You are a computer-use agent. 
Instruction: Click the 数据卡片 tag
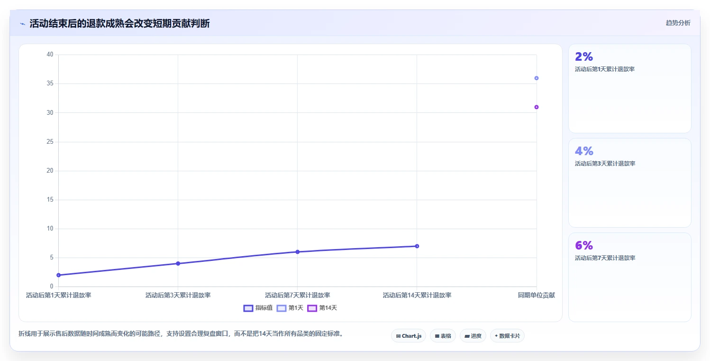tap(507, 336)
